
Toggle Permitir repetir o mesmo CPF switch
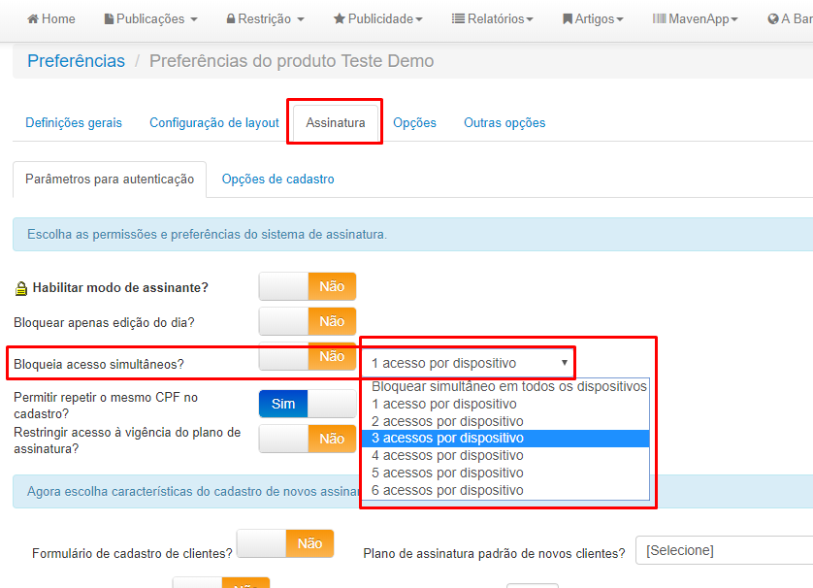(308, 404)
